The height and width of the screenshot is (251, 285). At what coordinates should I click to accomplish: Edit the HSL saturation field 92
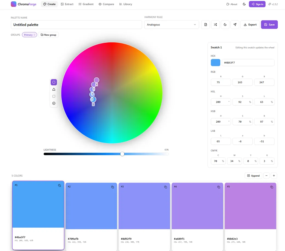[x=243, y=102]
